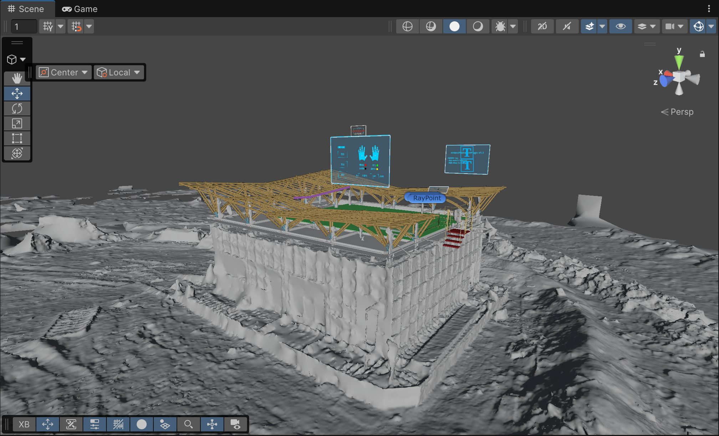This screenshot has height=436, width=719.
Task: Click the debug draw mode bug icon
Action: [500, 26]
